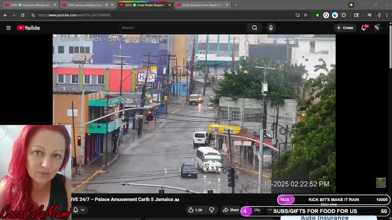
Task: Open the Extensions puzzle menu
Action: point(344,15)
